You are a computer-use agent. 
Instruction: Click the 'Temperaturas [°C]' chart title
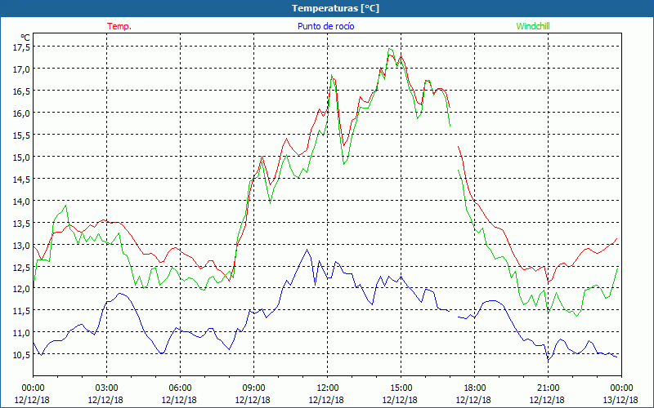335,8
